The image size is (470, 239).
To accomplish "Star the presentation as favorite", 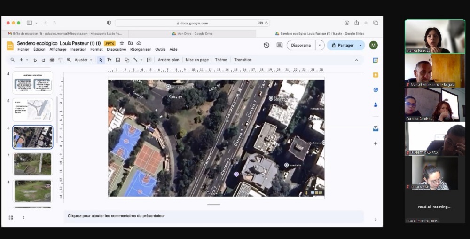I will [122, 43].
